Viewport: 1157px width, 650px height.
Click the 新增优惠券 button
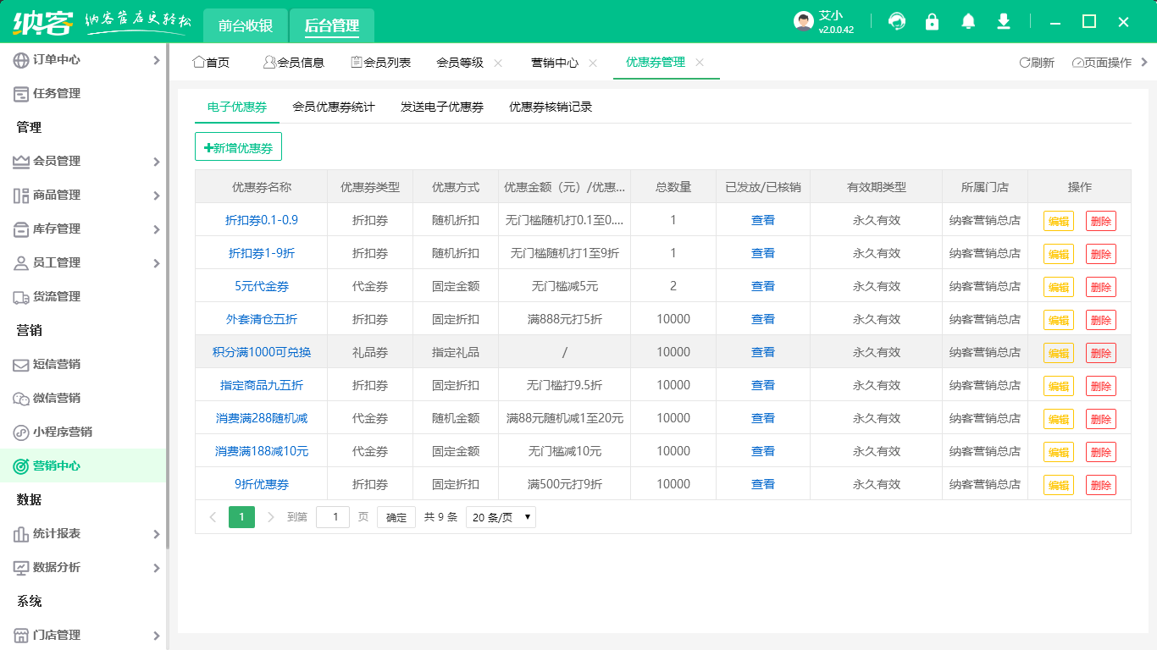[x=238, y=147]
